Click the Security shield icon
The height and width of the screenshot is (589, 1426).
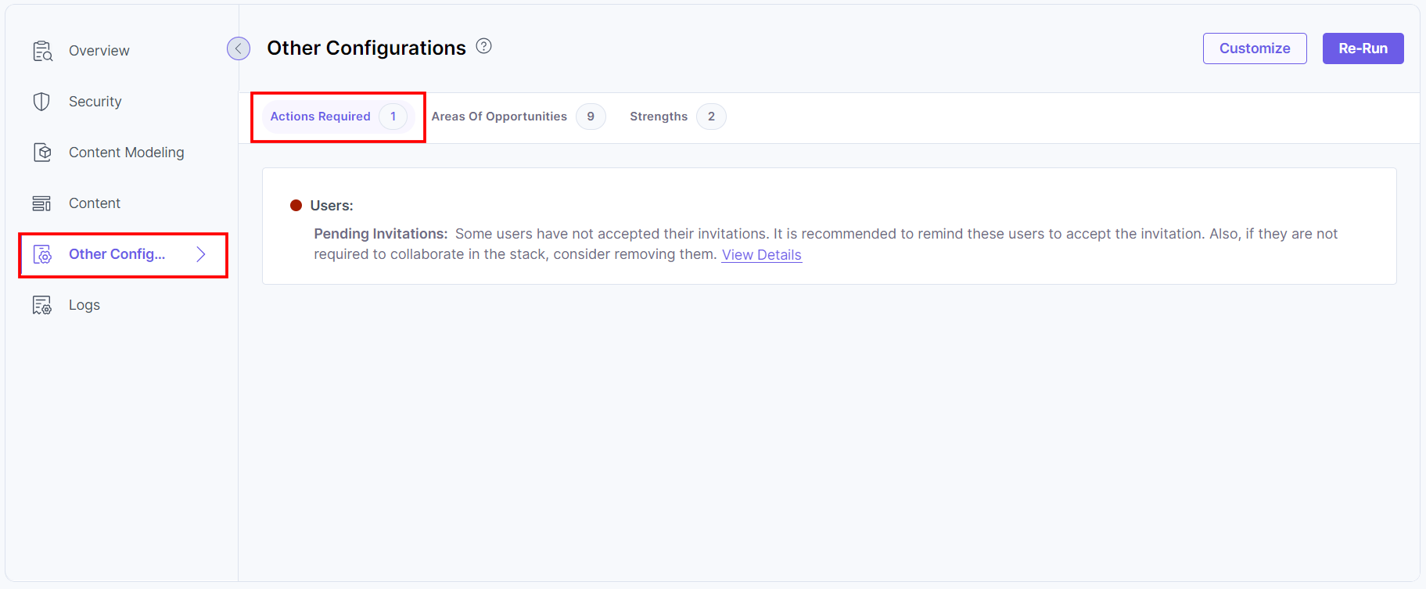point(42,102)
